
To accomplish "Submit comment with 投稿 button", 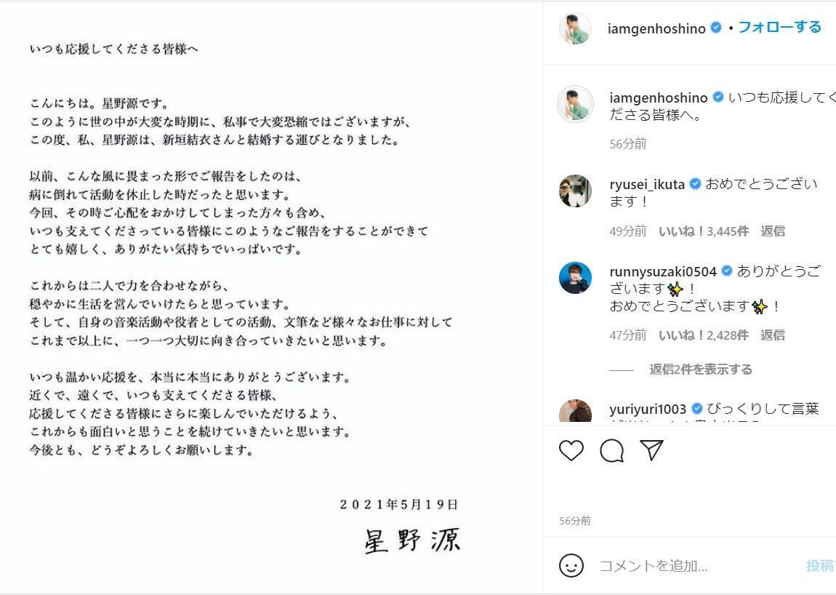I will point(820,566).
